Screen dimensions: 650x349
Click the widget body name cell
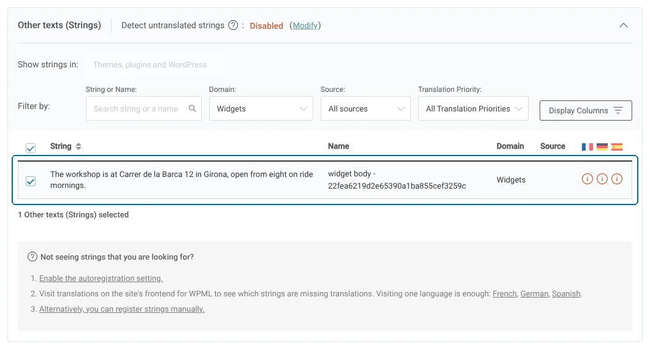click(x=397, y=179)
